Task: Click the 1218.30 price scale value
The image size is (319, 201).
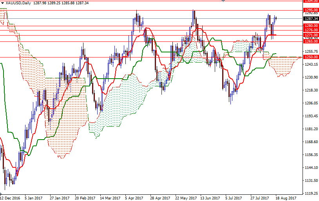Action: coord(311,90)
